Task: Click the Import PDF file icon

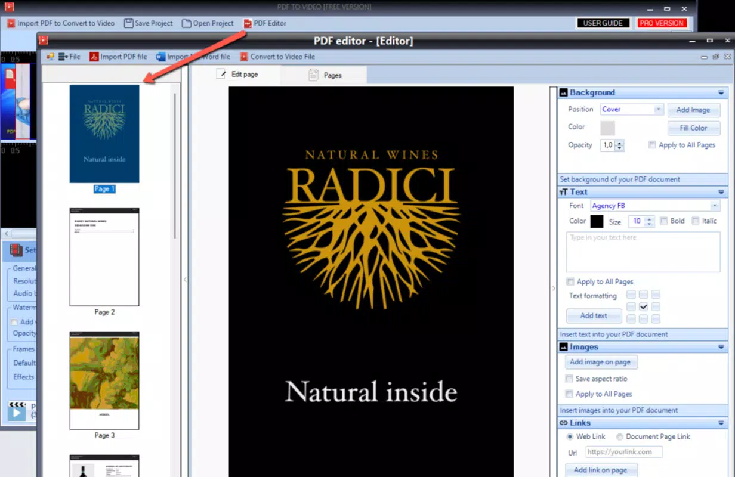Action: [94, 57]
